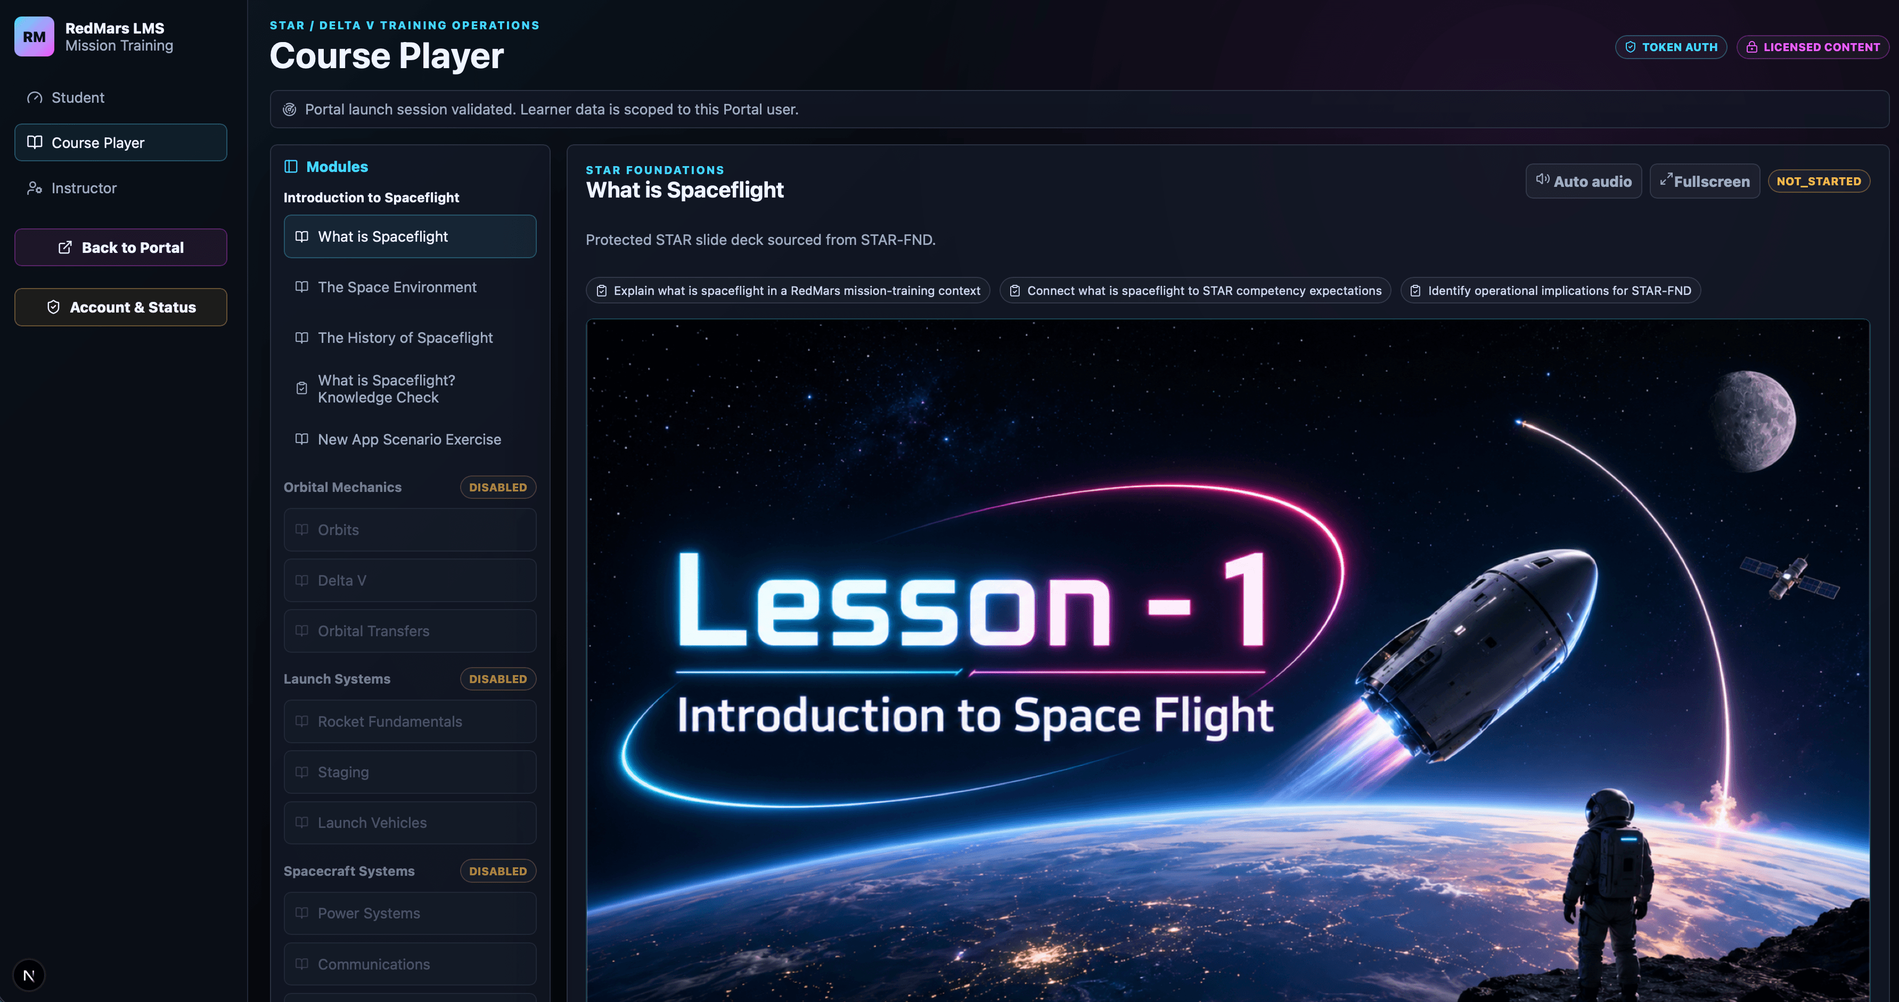Click the Modules panel layout icon

[x=291, y=167]
